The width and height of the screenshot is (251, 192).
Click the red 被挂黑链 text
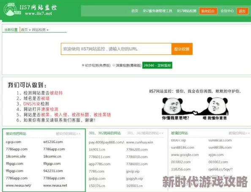[102, 115]
